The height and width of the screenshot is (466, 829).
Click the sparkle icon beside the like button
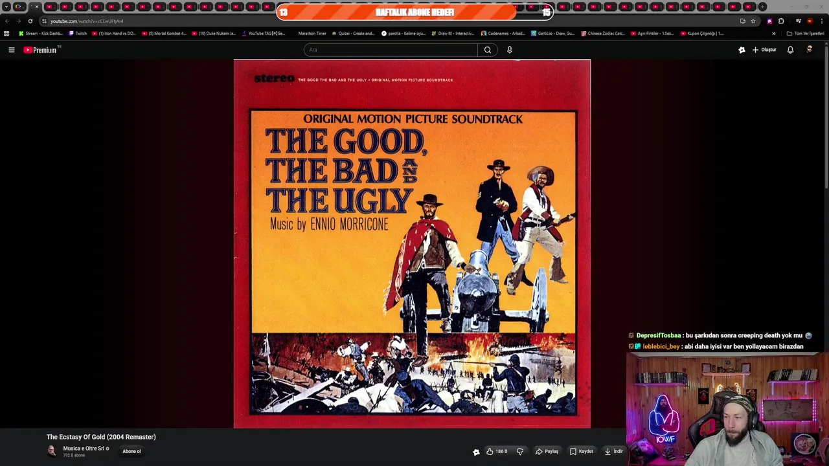[476, 452]
